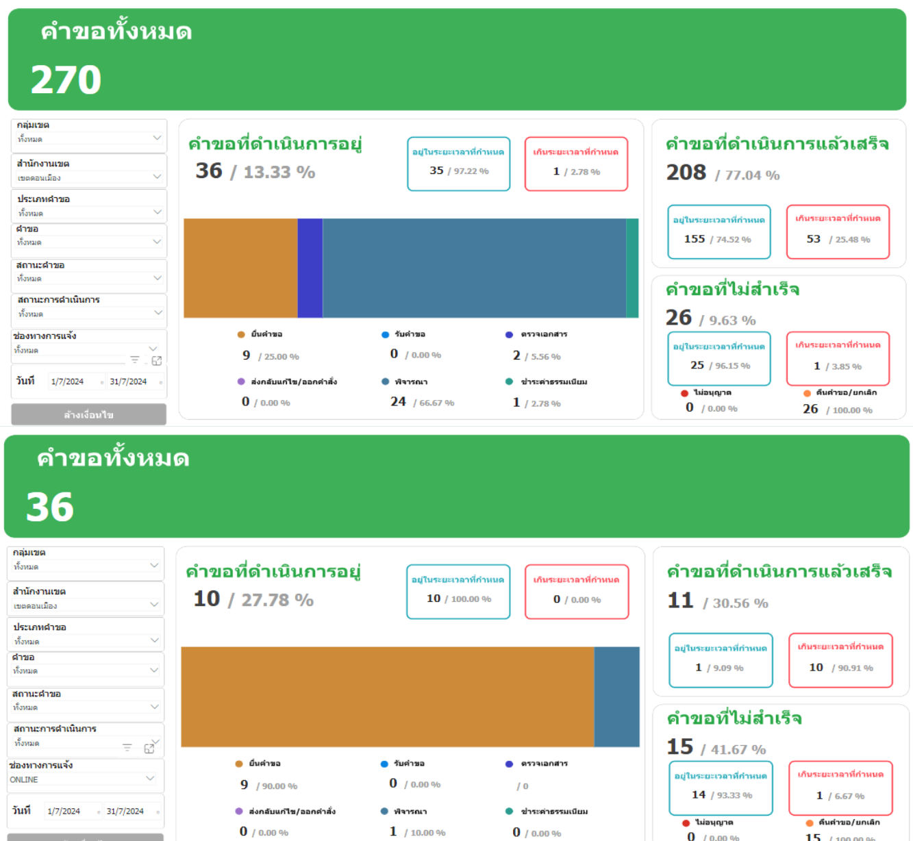Click green ชำระค่าธรรมเนียม legend dot above 2.78 %
This screenshot has width=913, height=841.
[x=509, y=382]
